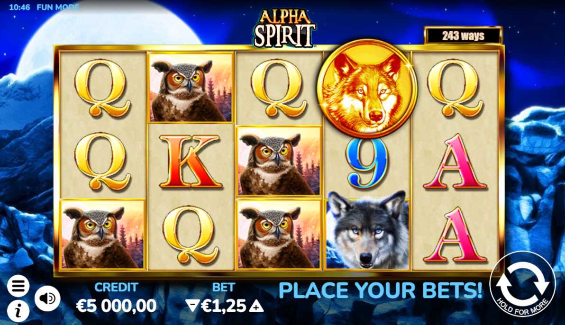565x325 pixels.
Task: Click the FUN MODE label
Action: 58,7
